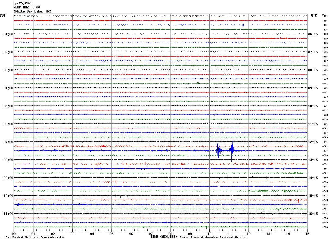Image resolution: width=329 pixels, height=241 pixels.
Task: Click minute 07 on the time axis
Action: [x=151, y=234]
